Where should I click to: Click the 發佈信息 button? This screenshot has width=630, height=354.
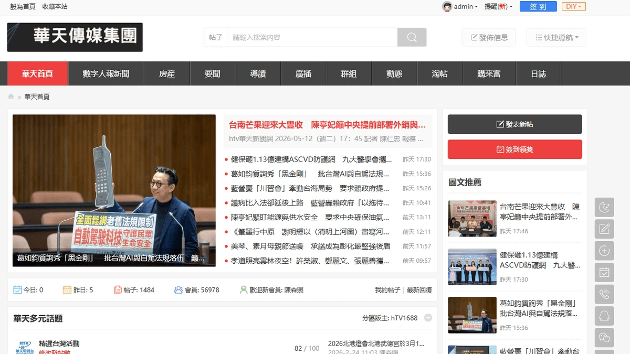click(489, 37)
